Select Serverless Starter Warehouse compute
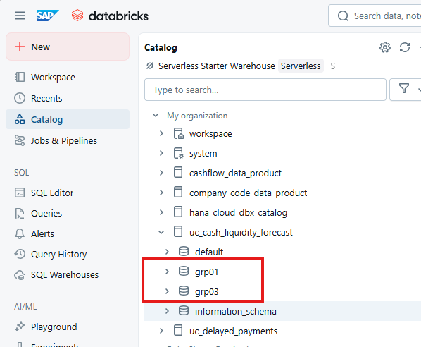This screenshot has width=421, height=347. 216,66
